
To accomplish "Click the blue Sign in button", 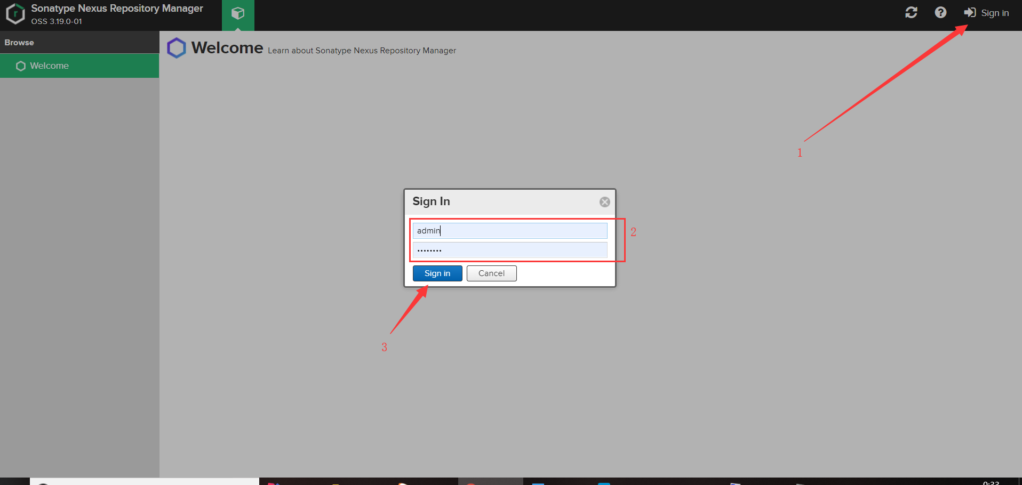I will point(437,273).
